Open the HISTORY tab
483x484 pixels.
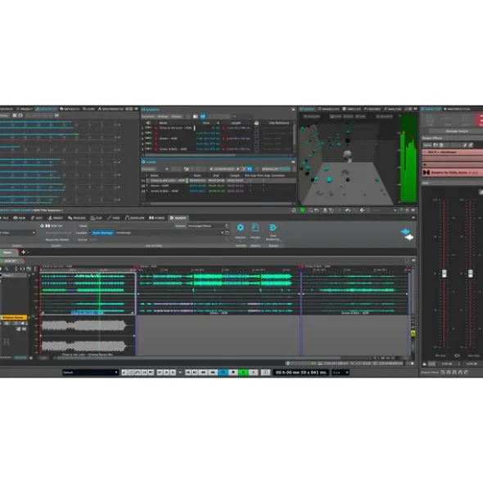(372, 109)
